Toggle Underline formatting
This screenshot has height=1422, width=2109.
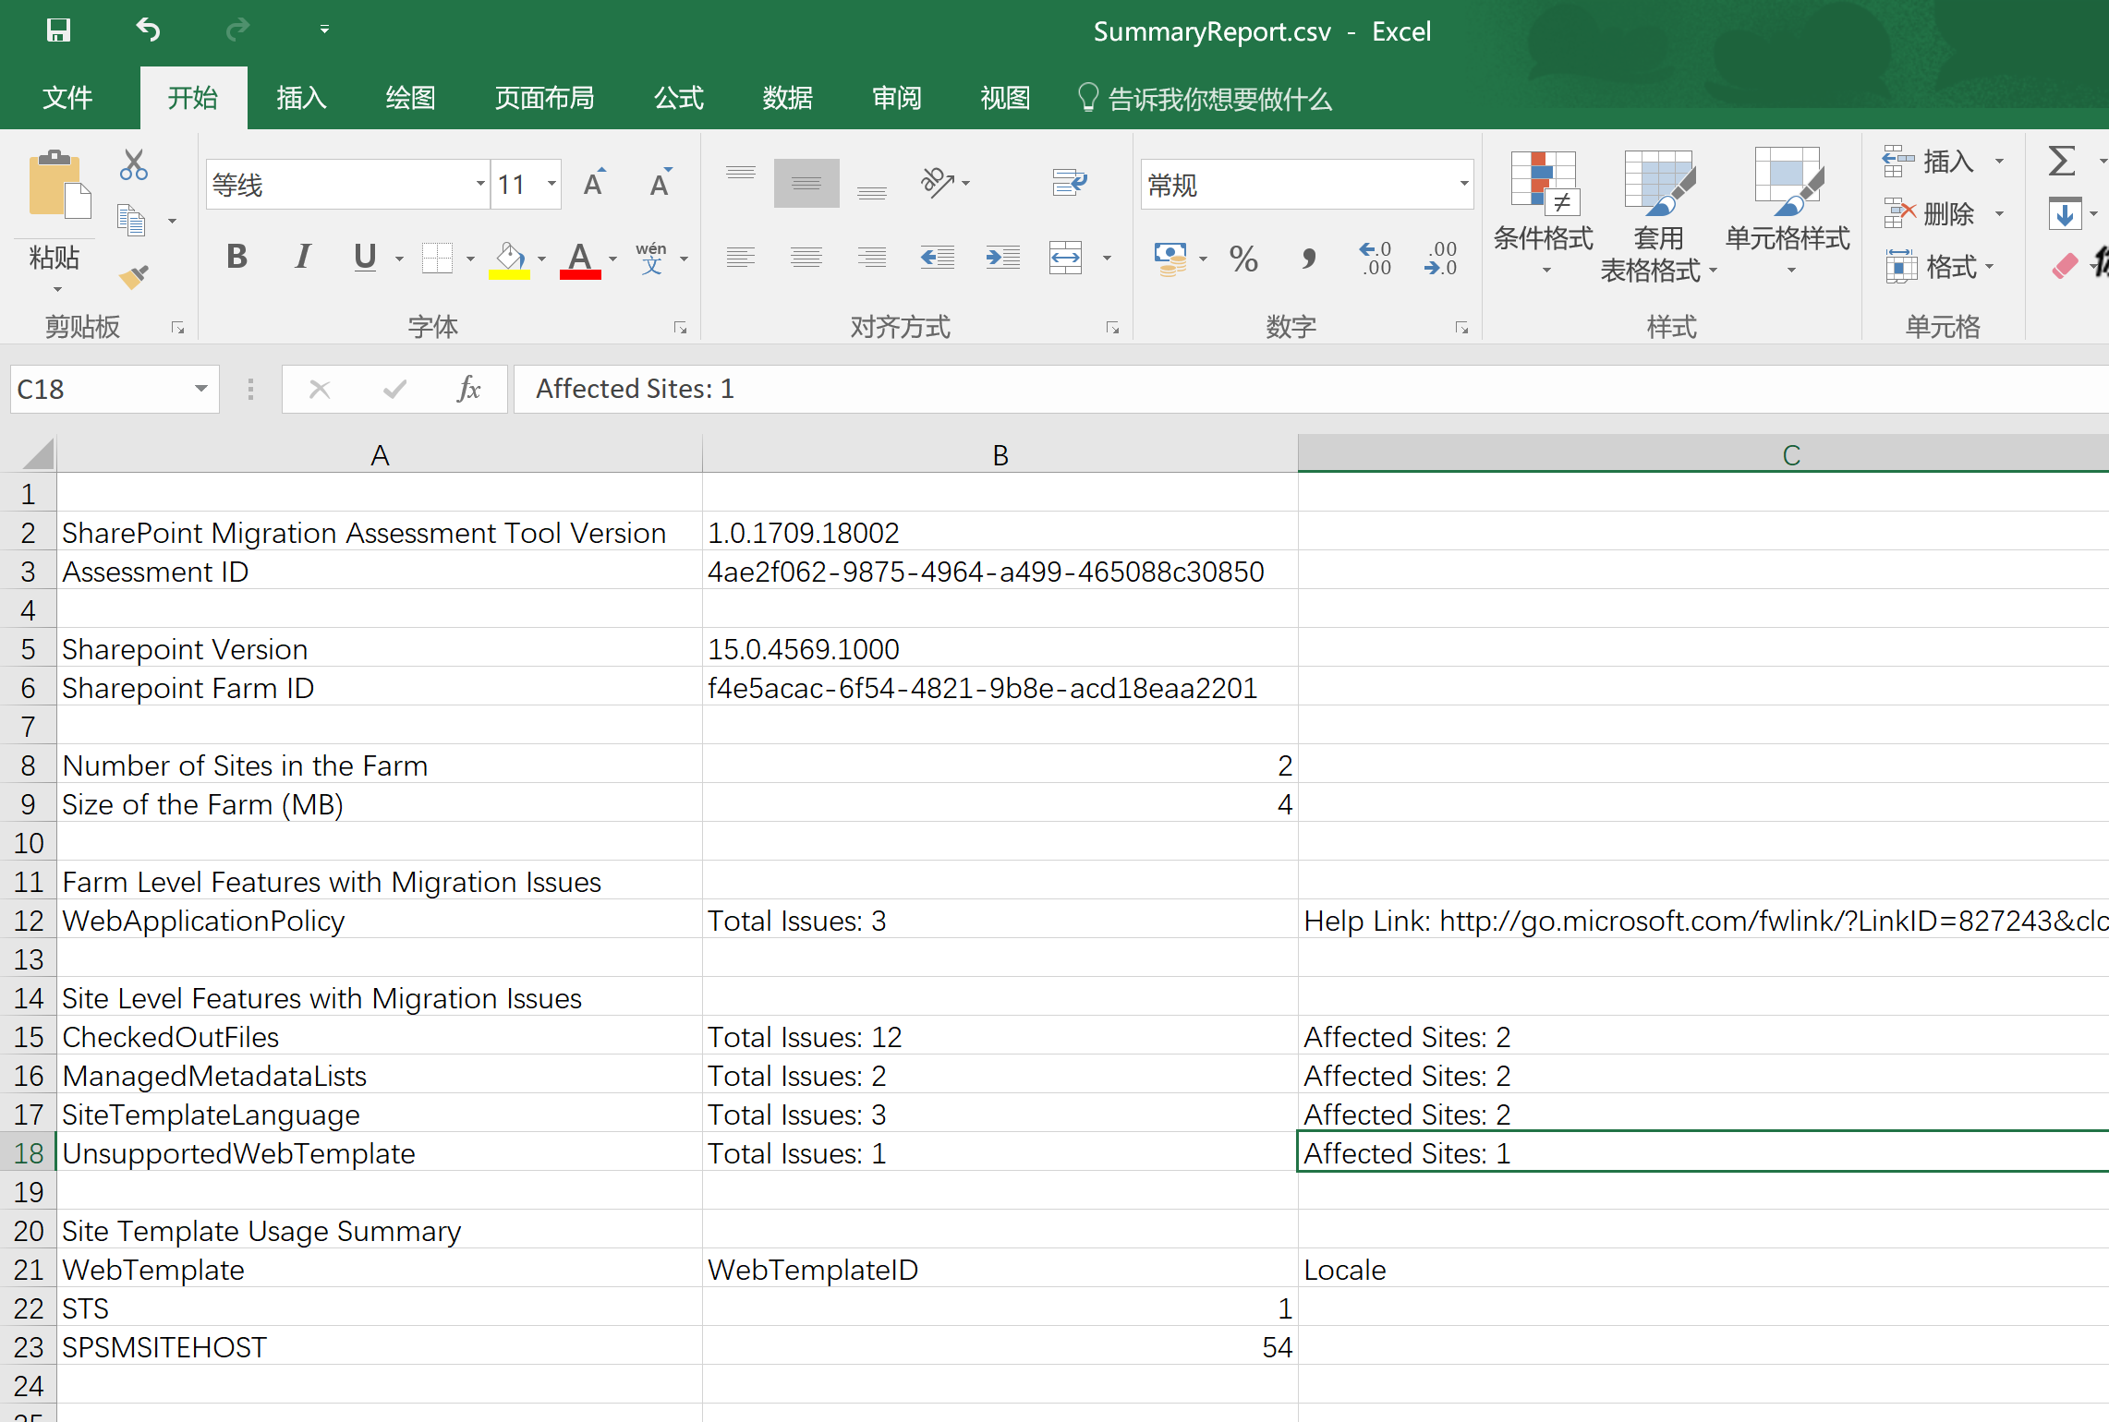(x=365, y=257)
